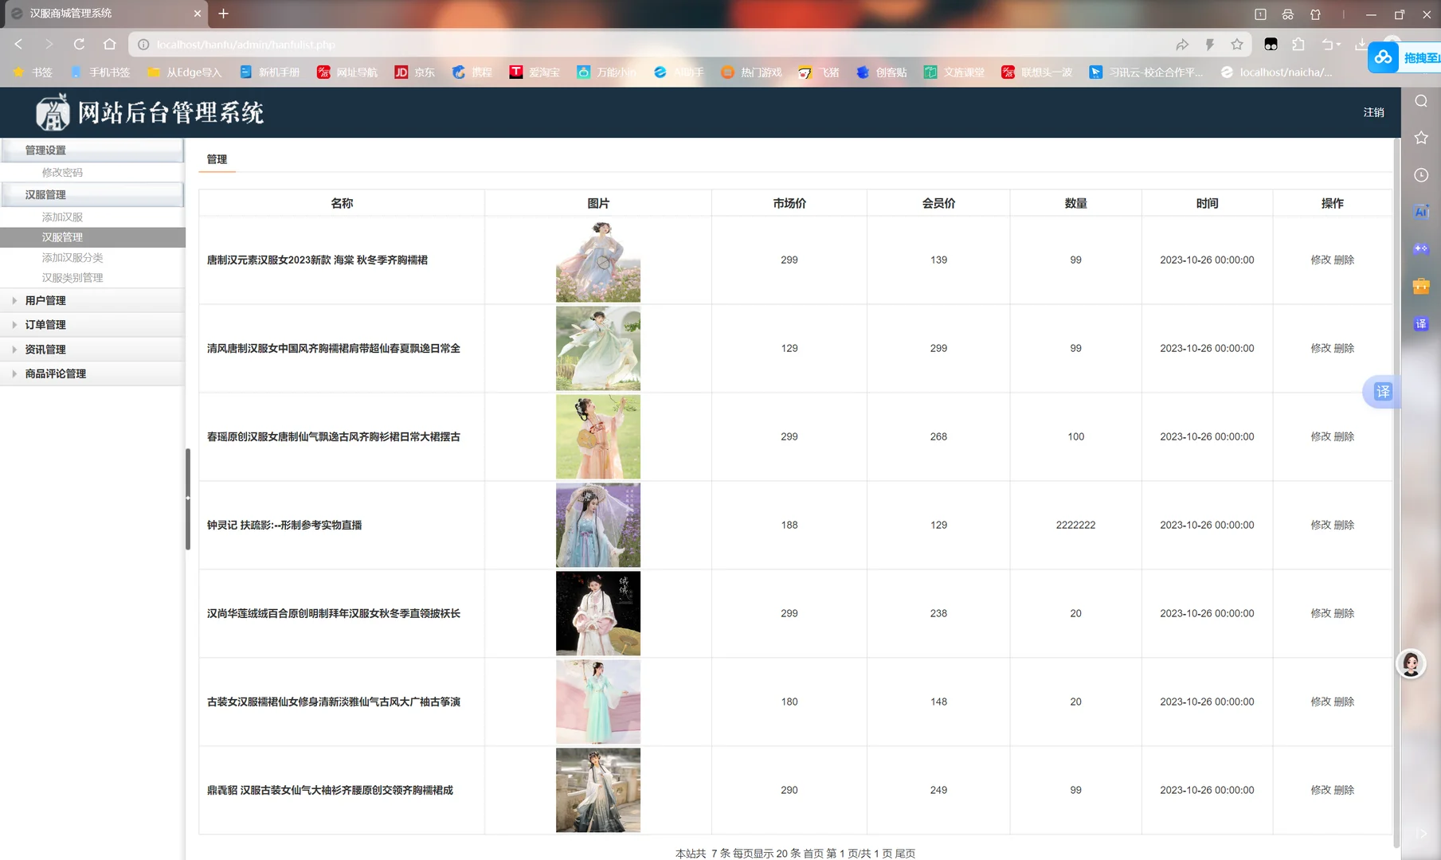The height and width of the screenshot is (860, 1441).
Task: Go to 首页 in pagination
Action: [813, 854]
